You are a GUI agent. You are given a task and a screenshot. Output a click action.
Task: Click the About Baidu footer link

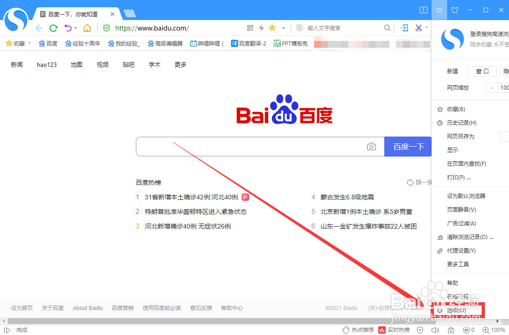(x=88, y=308)
